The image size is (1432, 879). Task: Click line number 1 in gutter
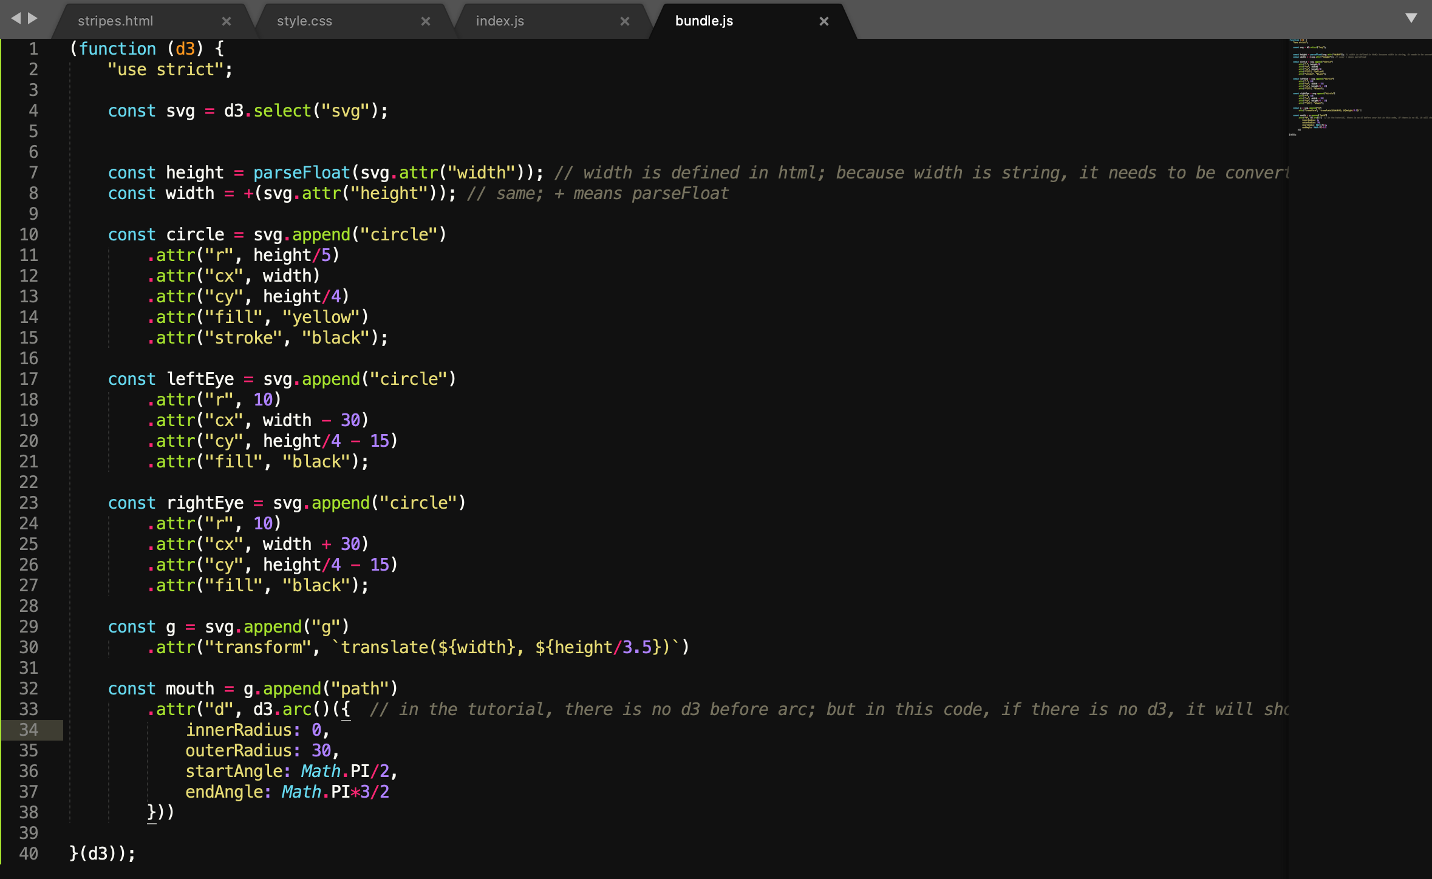(x=33, y=49)
